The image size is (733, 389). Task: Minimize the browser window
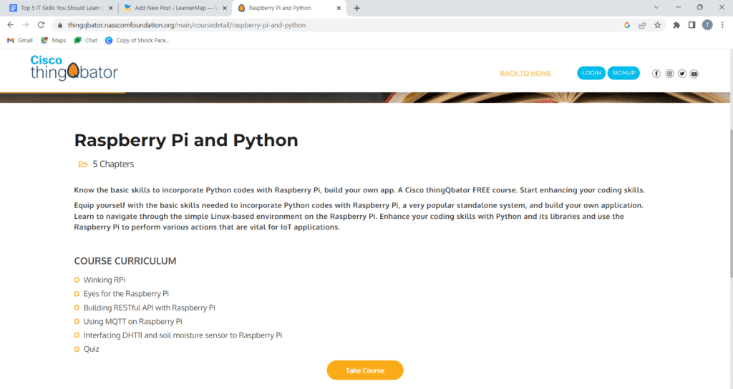point(678,7)
